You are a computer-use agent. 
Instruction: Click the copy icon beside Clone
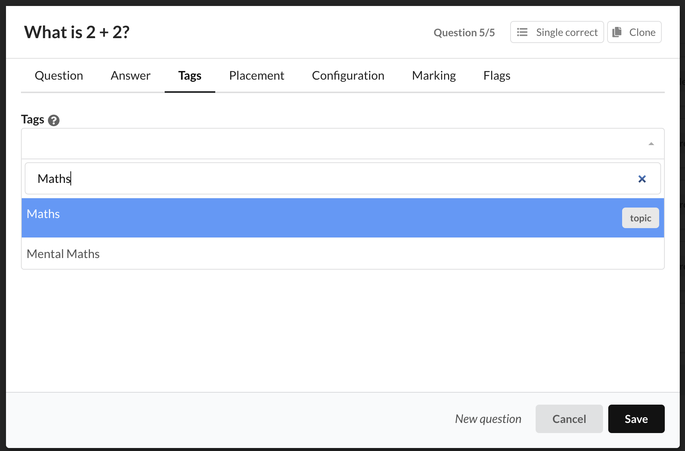coord(617,32)
